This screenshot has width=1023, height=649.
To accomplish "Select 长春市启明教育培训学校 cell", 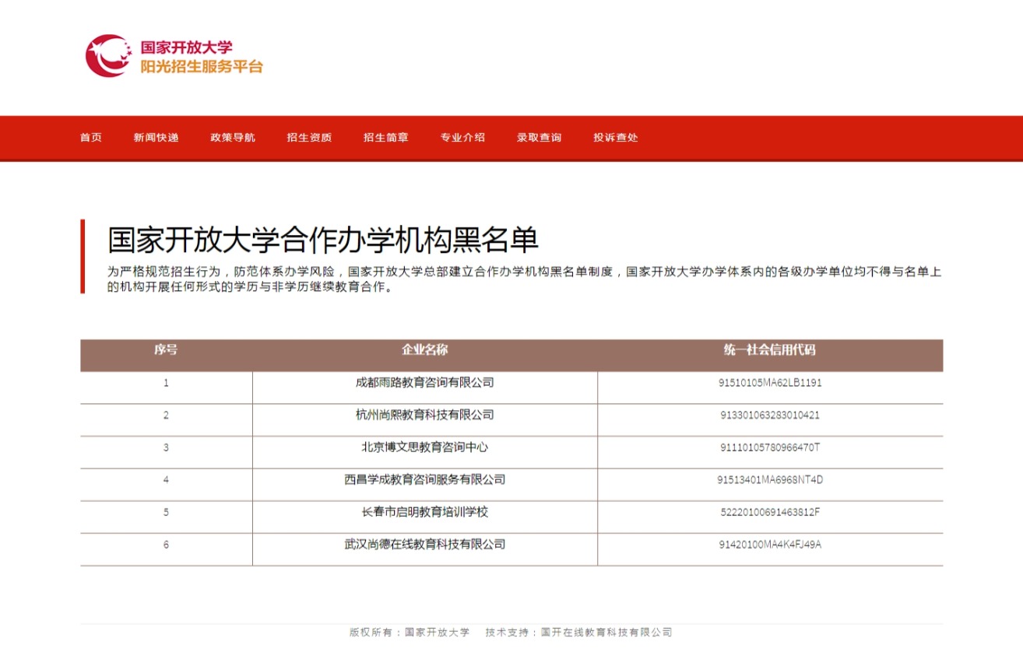I will [425, 512].
